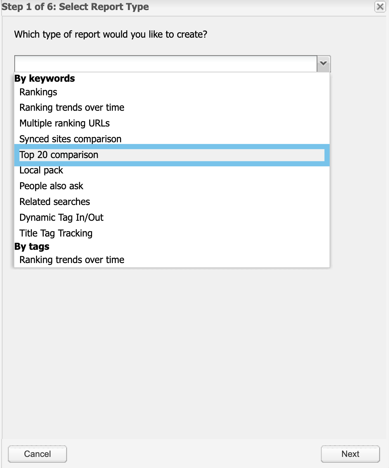389x468 pixels.
Task: Choose Dynamic Tag In/Out option
Action: [61, 218]
